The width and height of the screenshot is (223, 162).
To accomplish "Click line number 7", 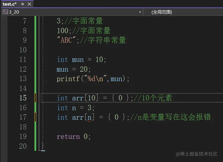I will pyautogui.click(x=25, y=21).
